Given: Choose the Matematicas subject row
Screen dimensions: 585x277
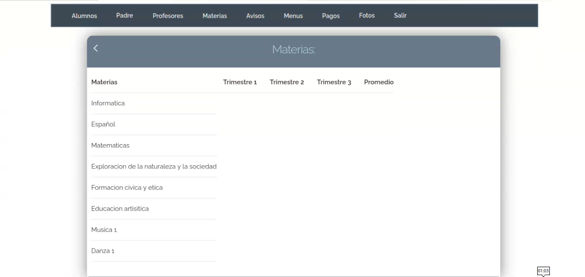Looking at the screenshot, I should [x=111, y=146].
